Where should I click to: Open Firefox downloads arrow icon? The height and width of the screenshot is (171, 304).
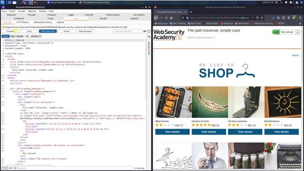pos(274,18)
